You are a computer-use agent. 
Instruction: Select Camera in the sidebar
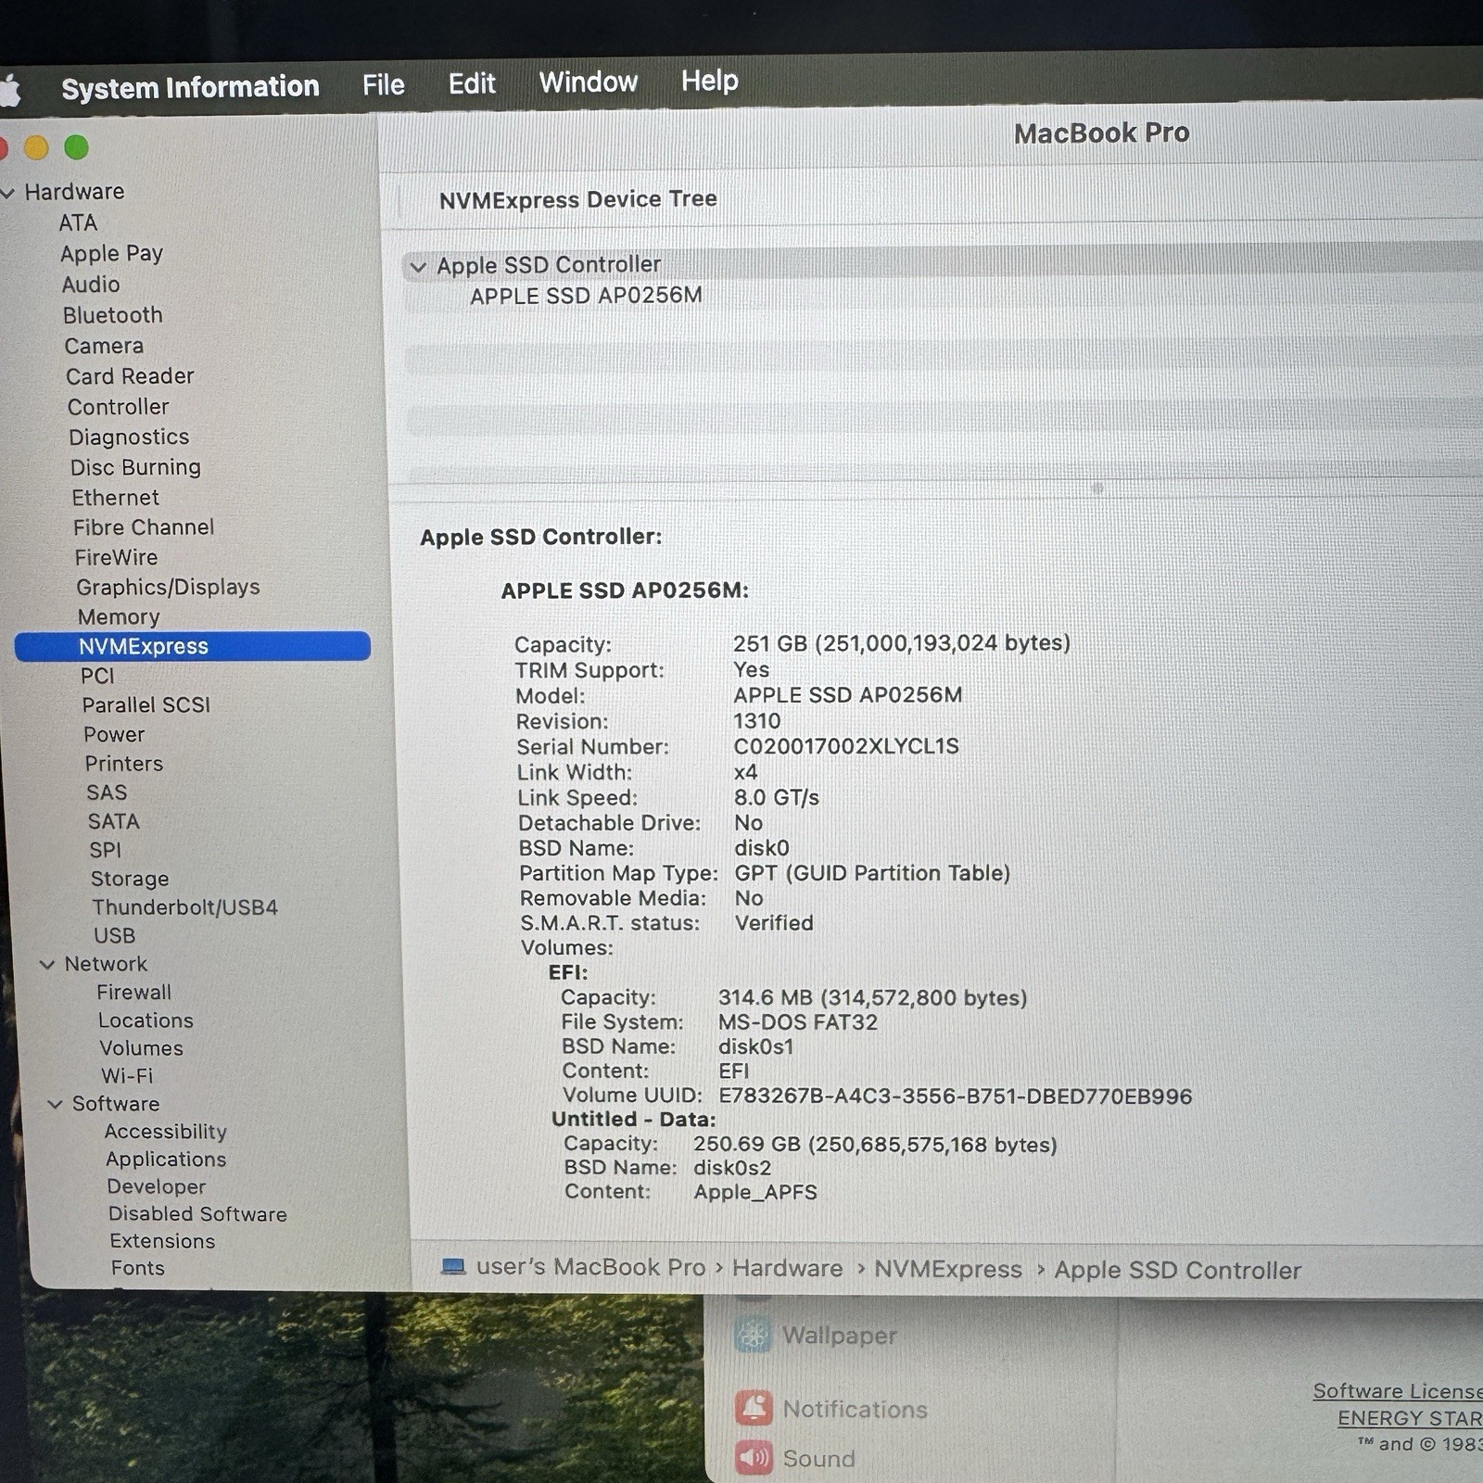[x=104, y=346]
